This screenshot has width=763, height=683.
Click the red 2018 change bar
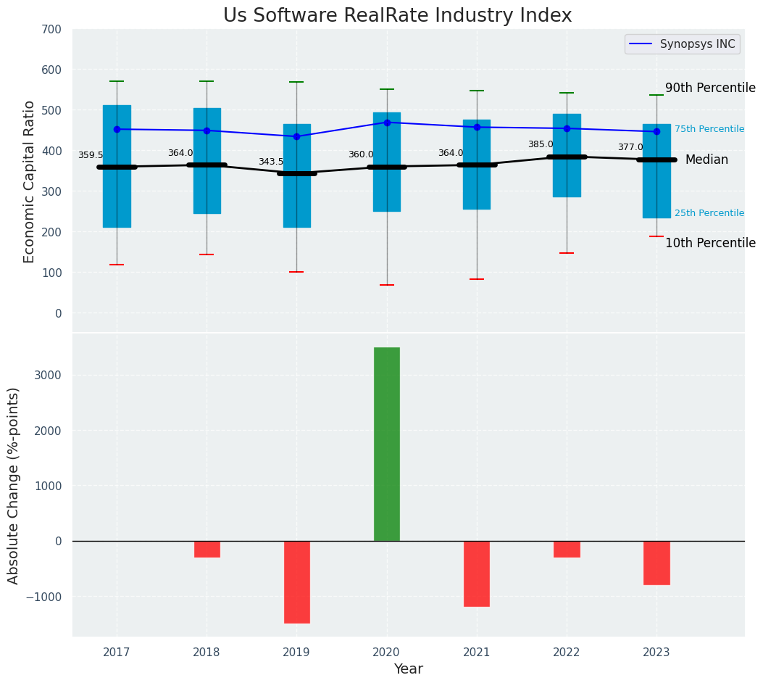[207, 549]
